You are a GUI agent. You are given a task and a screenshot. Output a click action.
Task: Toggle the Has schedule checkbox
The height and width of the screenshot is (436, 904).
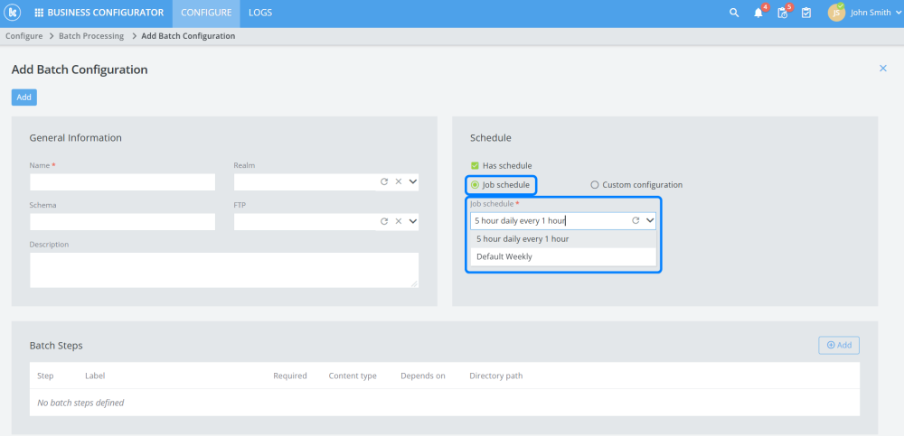[x=476, y=165]
